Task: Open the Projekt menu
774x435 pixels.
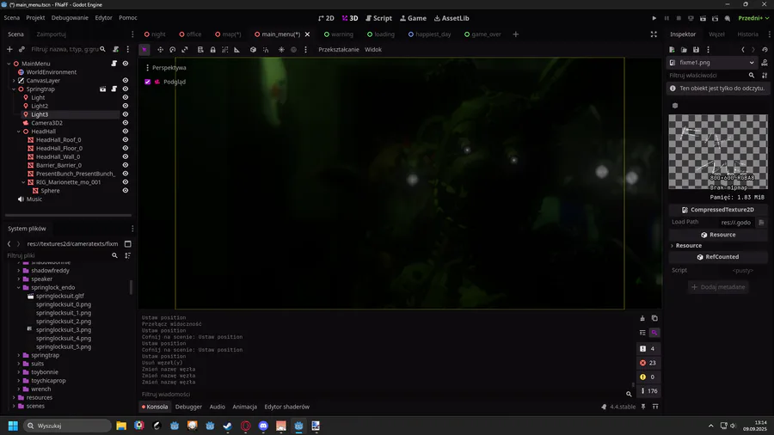Action: [x=35, y=18]
